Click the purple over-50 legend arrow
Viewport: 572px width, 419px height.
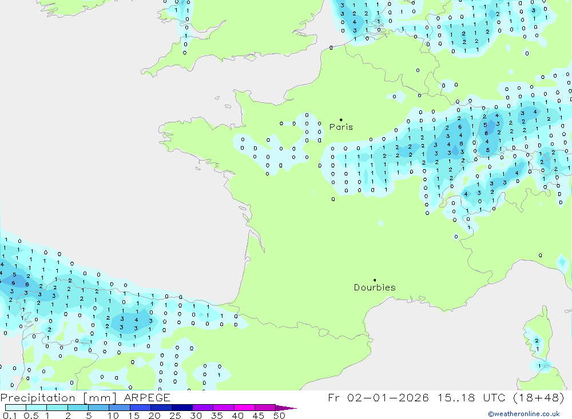tap(286, 408)
